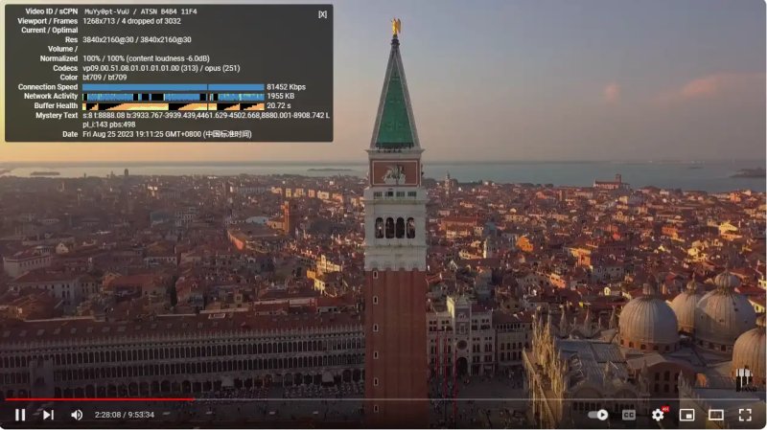This screenshot has height=430, width=767.
Task: Click the 2:28:08 / 9:53:34 time display
Action: [125, 415]
